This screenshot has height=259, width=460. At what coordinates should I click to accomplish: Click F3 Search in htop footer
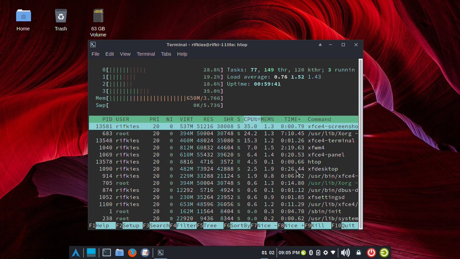[156, 226]
